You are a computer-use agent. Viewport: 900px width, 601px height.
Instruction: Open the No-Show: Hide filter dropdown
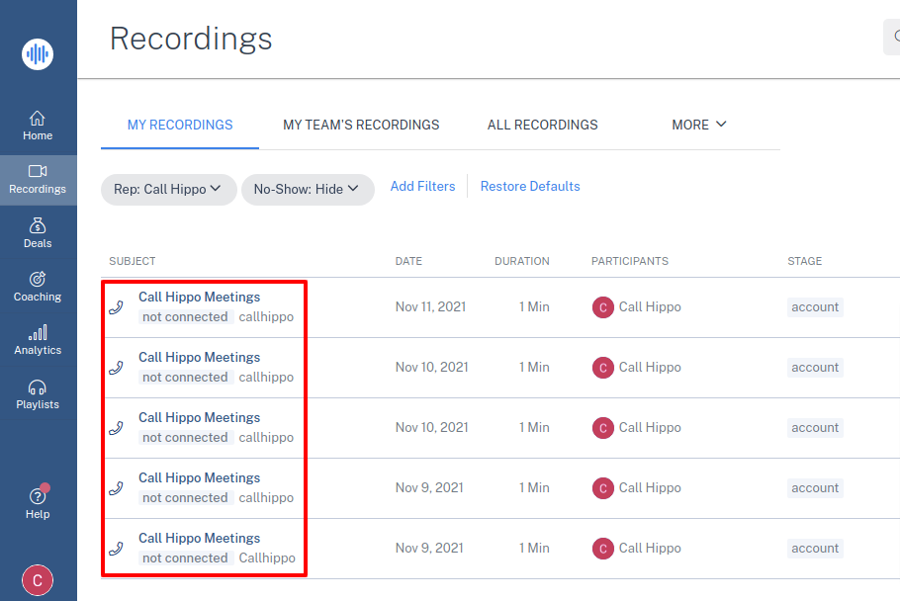[x=308, y=189]
